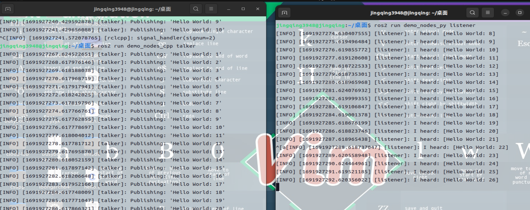
Task: Maximize the left terminal window
Action: click(243, 9)
